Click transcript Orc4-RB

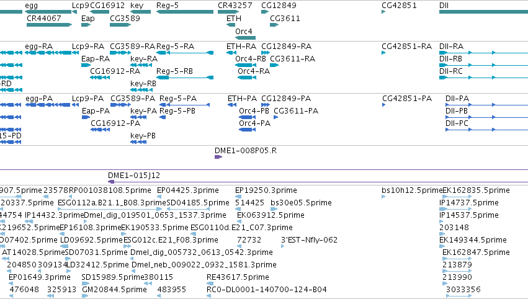click(x=245, y=65)
